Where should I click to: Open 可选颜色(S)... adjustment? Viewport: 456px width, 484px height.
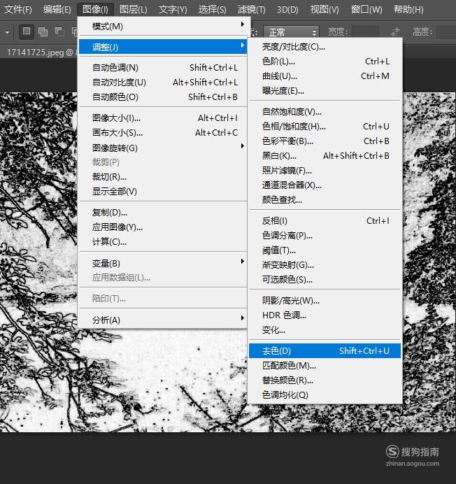[x=325, y=280]
